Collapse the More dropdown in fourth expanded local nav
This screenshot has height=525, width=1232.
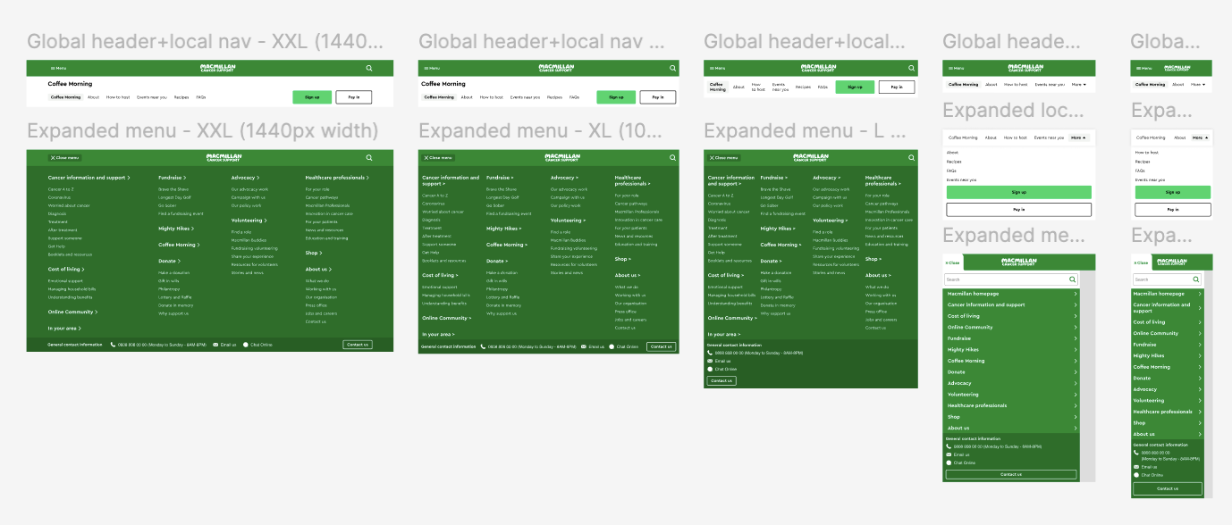click(x=1078, y=138)
